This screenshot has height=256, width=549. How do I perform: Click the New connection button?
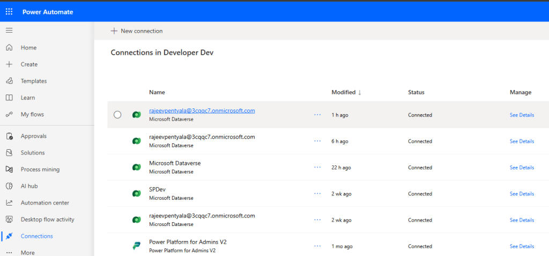tap(137, 31)
